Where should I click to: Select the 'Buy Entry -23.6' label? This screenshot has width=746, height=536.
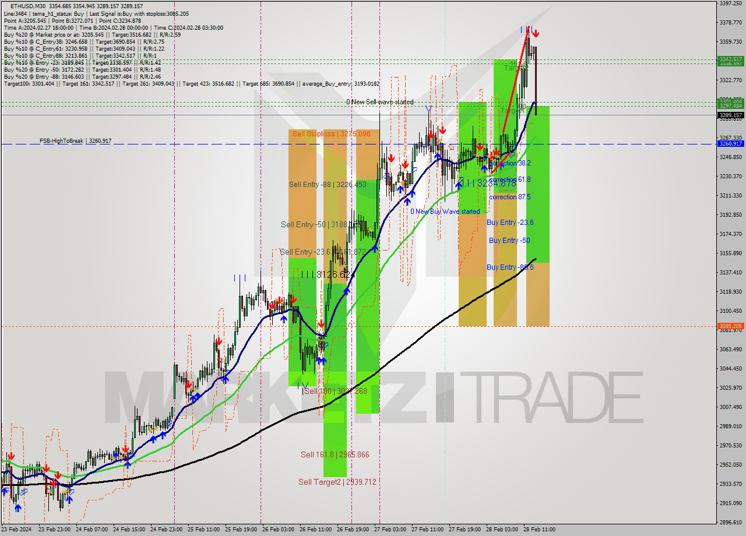click(510, 223)
